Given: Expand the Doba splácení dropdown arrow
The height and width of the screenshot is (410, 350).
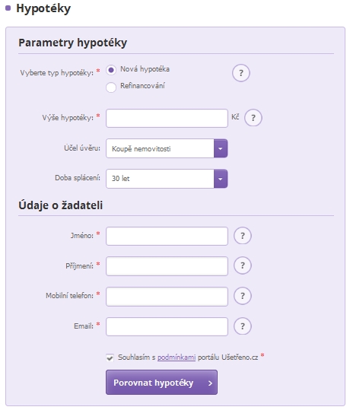Looking at the screenshot, I should tap(221, 179).
